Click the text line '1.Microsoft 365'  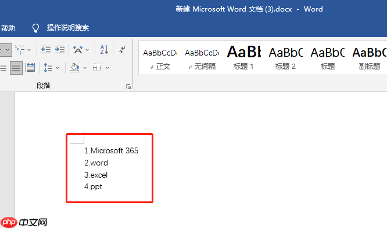click(112, 150)
